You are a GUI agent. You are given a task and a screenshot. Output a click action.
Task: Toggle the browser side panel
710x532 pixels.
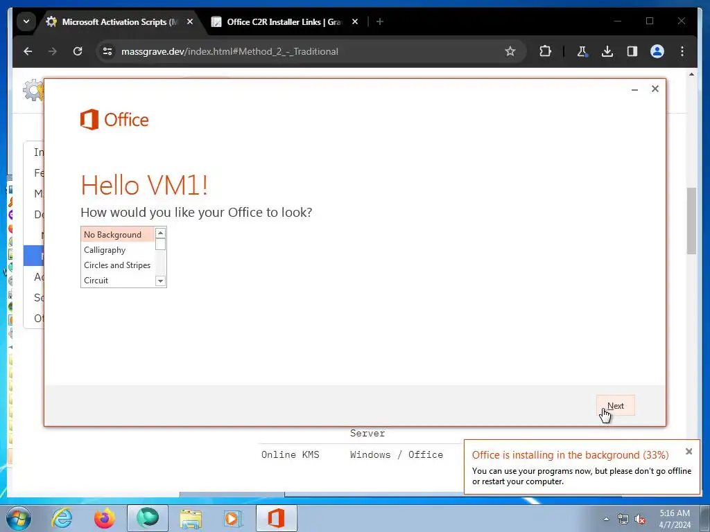pyautogui.click(x=632, y=51)
